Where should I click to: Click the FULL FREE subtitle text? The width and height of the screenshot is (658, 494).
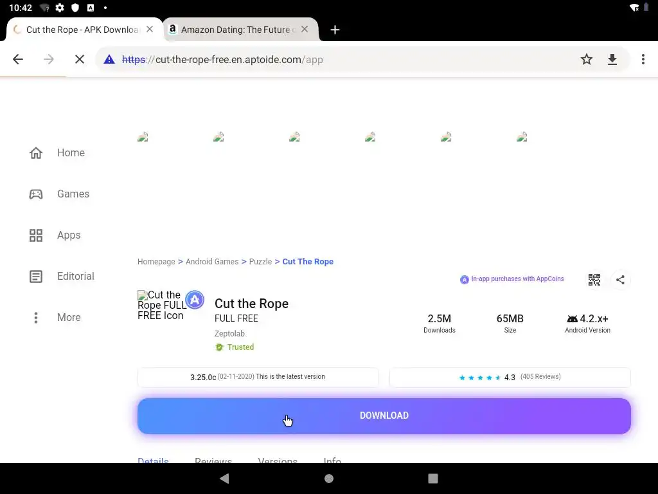tap(236, 318)
